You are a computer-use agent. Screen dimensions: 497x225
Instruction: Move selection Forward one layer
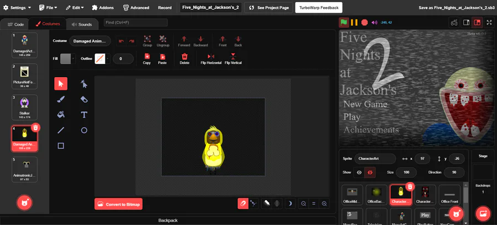click(184, 41)
